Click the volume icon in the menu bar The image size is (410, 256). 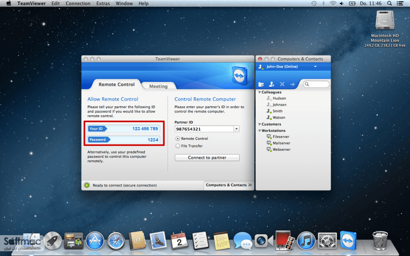pyautogui.click(x=342, y=3)
